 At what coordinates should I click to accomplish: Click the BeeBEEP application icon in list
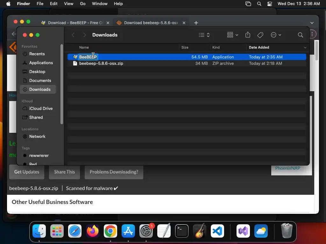coord(75,57)
